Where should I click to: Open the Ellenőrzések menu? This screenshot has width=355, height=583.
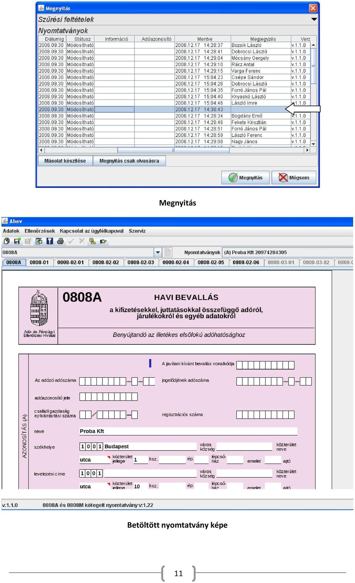click(x=40, y=231)
